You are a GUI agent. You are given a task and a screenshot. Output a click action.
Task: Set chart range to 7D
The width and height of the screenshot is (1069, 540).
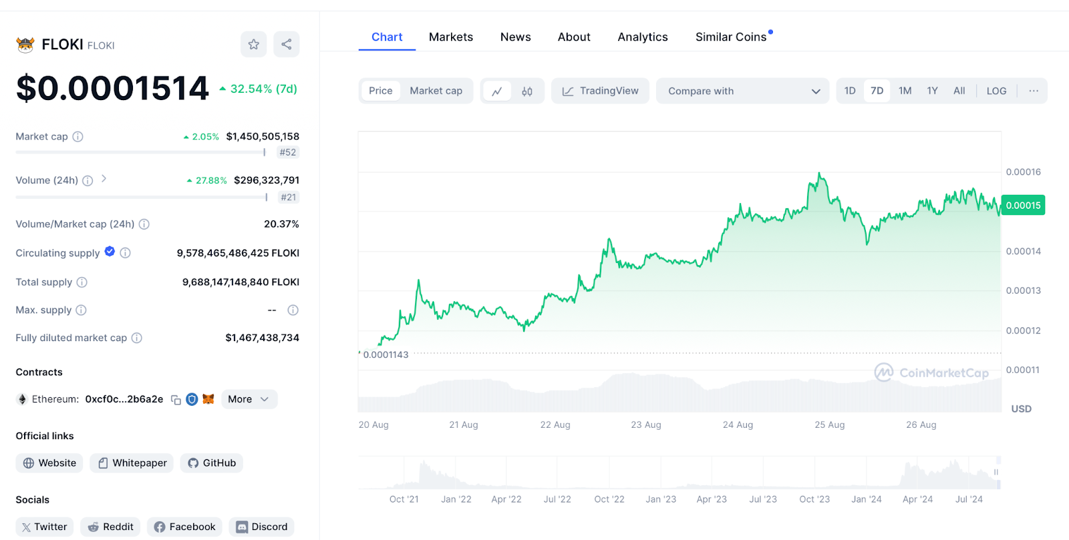[877, 91]
